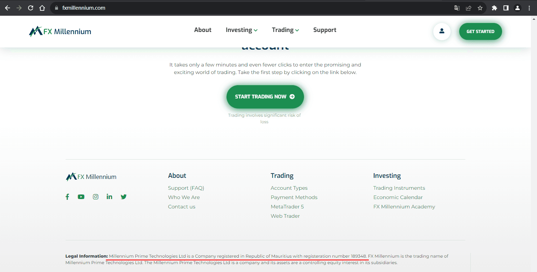Click 'Legal Information:' label text
This screenshot has width=537, height=272.
point(86,256)
